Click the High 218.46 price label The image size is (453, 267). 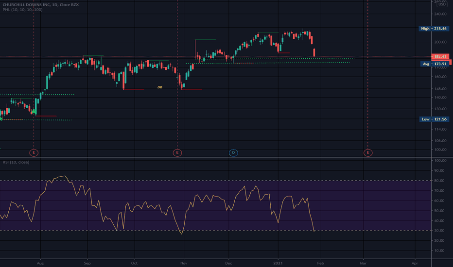click(x=434, y=29)
